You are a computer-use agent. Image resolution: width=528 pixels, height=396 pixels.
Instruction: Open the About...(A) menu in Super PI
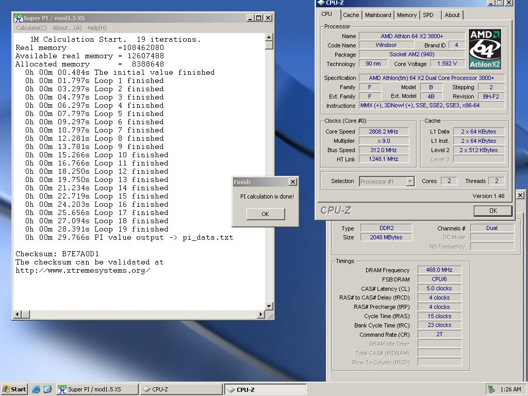click(x=67, y=28)
